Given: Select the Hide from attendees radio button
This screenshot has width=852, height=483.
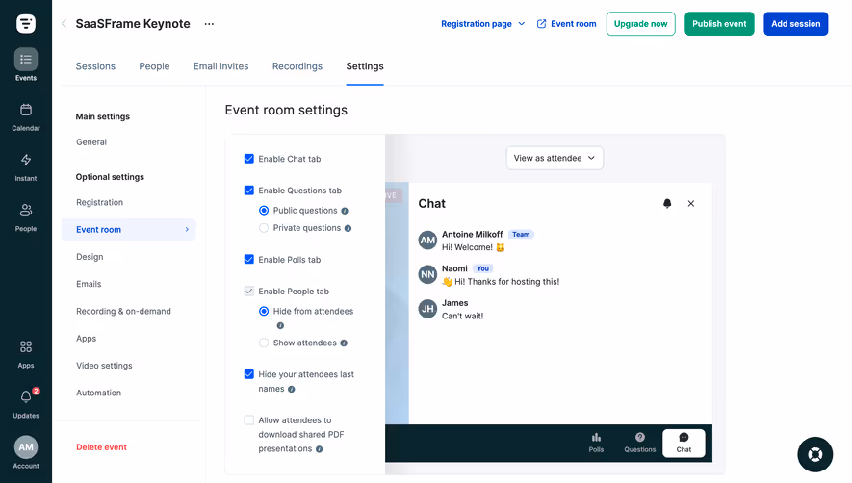Looking at the screenshot, I should (264, 311).
